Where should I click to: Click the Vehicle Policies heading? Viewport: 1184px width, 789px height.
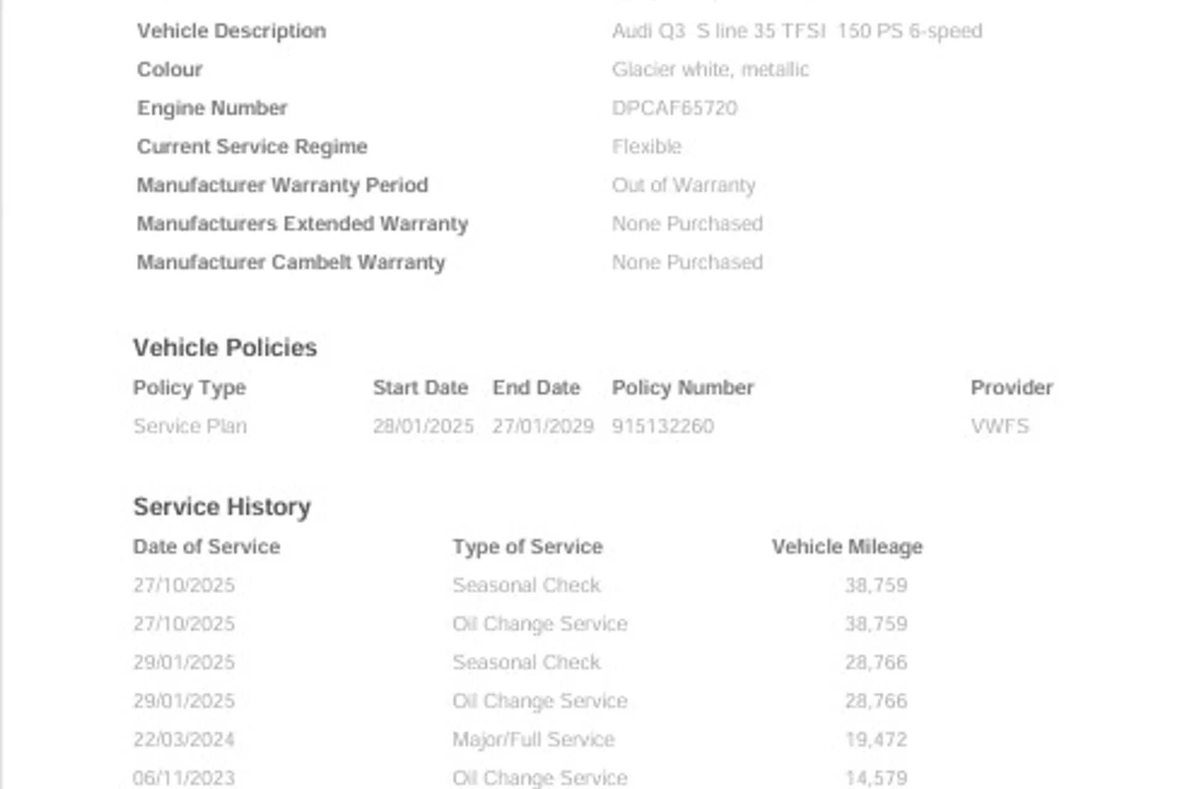point(225,348)
